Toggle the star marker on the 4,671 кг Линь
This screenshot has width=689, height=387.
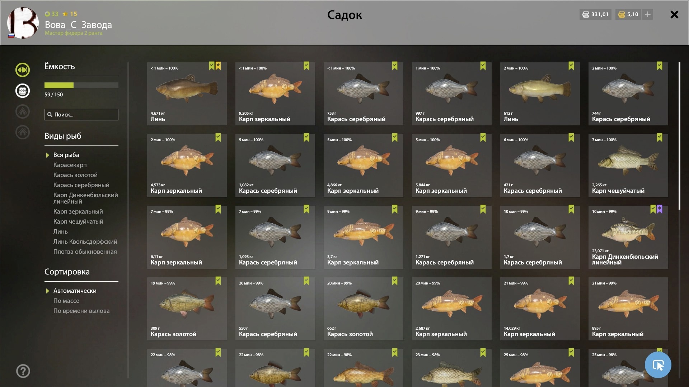point(218,66)
